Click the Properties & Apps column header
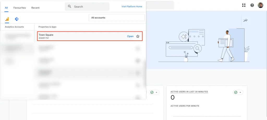 [x=47, y=27]
